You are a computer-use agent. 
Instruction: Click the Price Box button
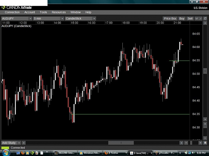tap(170, 19)
